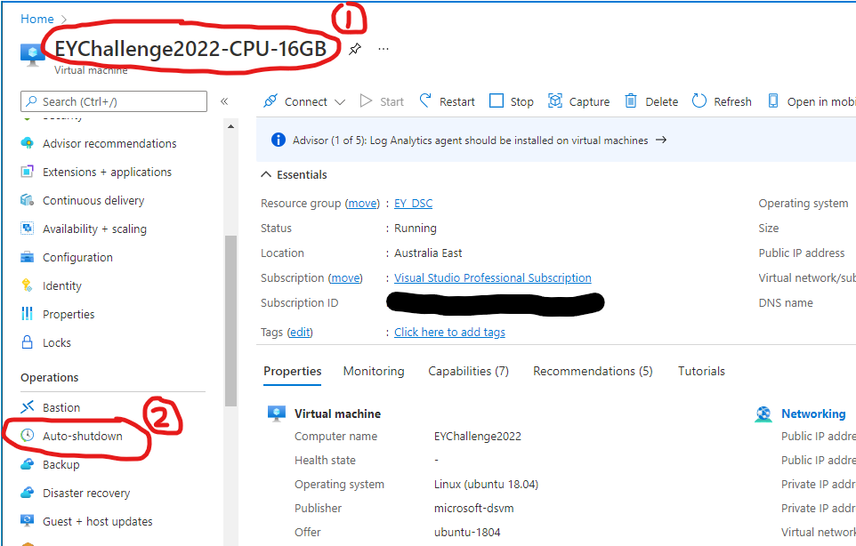The image size is (856, 546).
Task: Click the Connect plug icon
Action: click(x=271, y=100)
